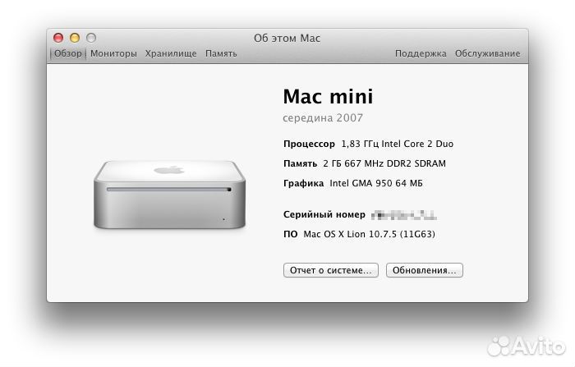Click the Об этом Mac window title
This screenshot has width=575, height=367.
point(287,38)
